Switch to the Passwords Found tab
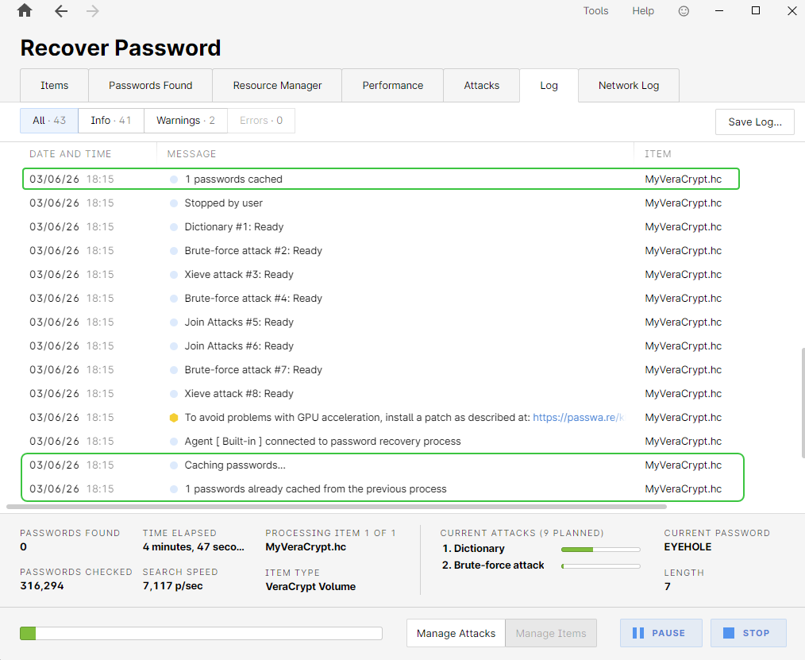 tap(150, 85)
